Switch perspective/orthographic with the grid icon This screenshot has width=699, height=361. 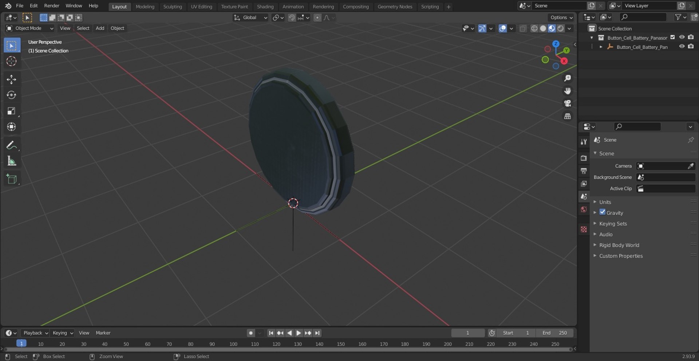(567, 116)
